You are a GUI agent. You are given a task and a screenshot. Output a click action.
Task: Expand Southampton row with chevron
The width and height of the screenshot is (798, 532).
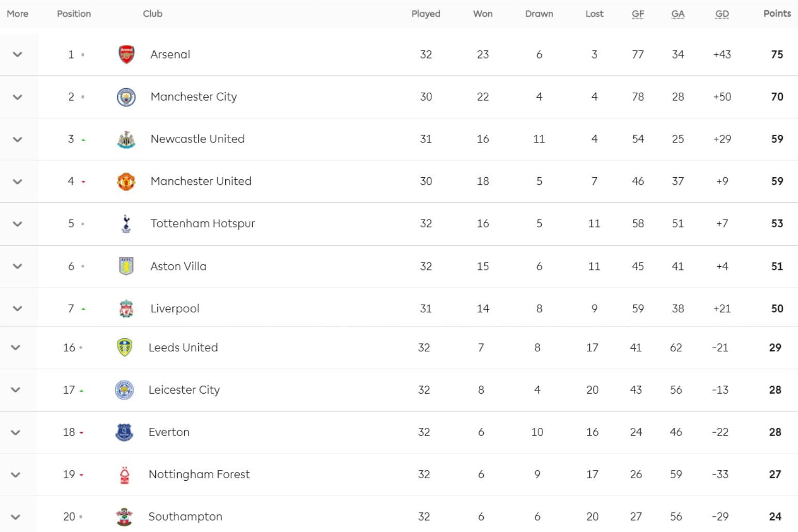[x=16, y=517]
